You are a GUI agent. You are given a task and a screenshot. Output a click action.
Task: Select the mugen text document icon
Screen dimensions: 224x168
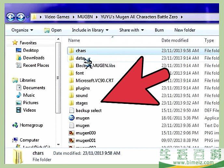[71, 125]
